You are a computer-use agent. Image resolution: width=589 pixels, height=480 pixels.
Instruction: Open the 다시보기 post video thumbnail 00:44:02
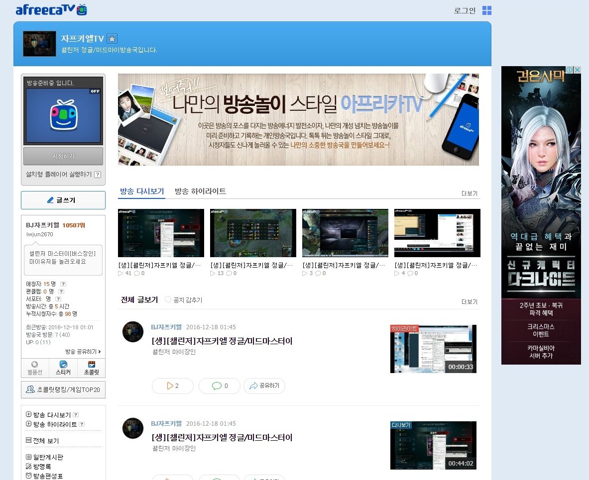click(433, 446)
